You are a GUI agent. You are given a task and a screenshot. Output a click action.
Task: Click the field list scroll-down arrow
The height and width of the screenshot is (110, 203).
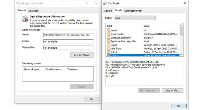(x=181, y=54)
